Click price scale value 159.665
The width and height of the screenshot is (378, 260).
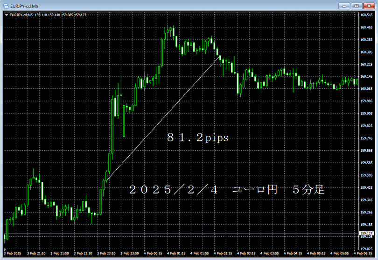(366, 150)
